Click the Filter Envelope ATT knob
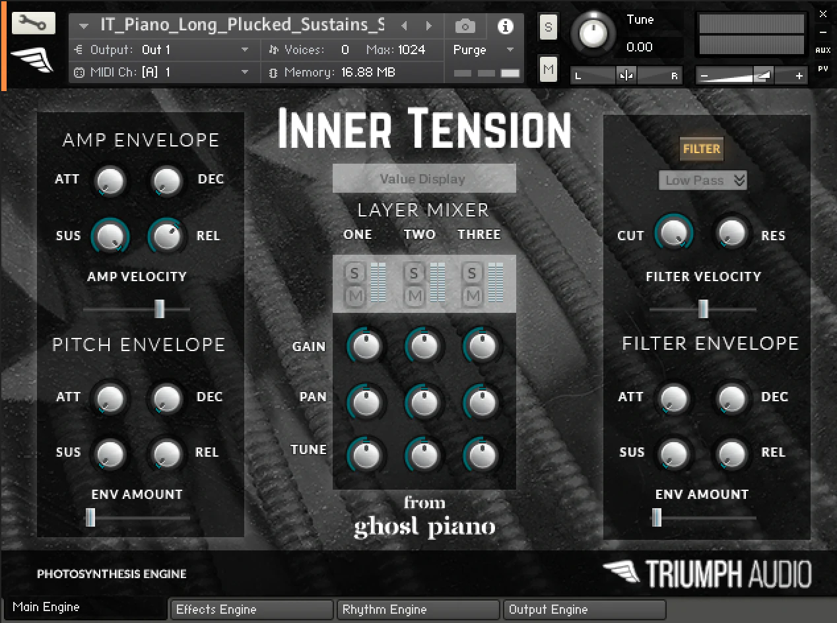Viewport: 837px width, 623px height. (x=674, y=397)
